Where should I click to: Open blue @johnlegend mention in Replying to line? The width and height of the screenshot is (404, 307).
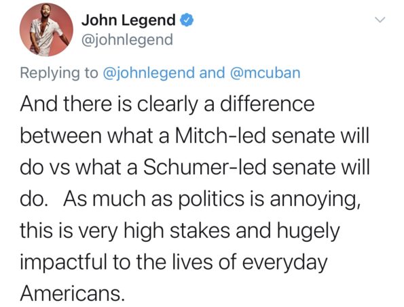(x=149, y=73)
